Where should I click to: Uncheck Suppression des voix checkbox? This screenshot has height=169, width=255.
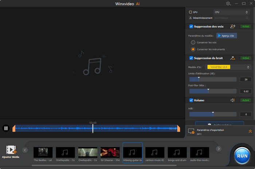[191, 27]
